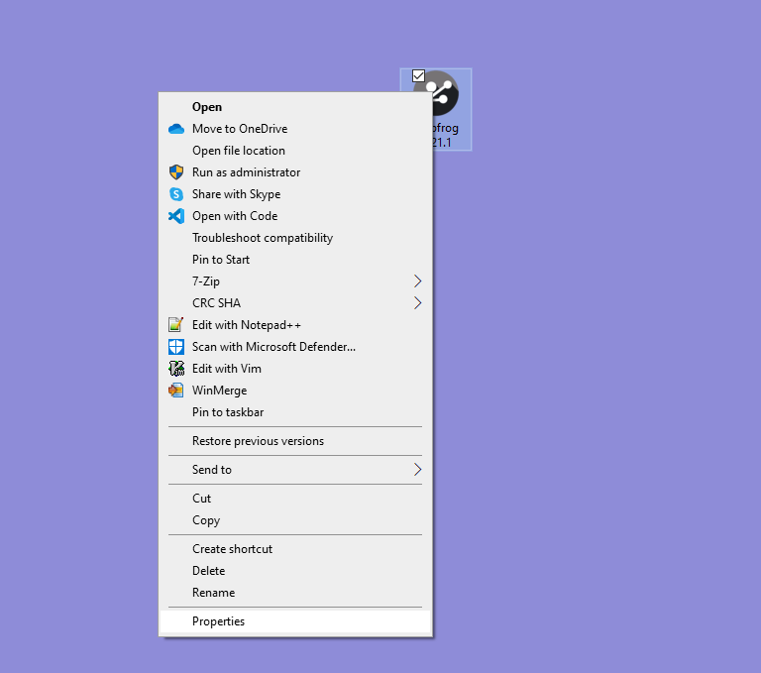Click Delete in the context menu
This screenshot has width=761, height=673.
208,571
